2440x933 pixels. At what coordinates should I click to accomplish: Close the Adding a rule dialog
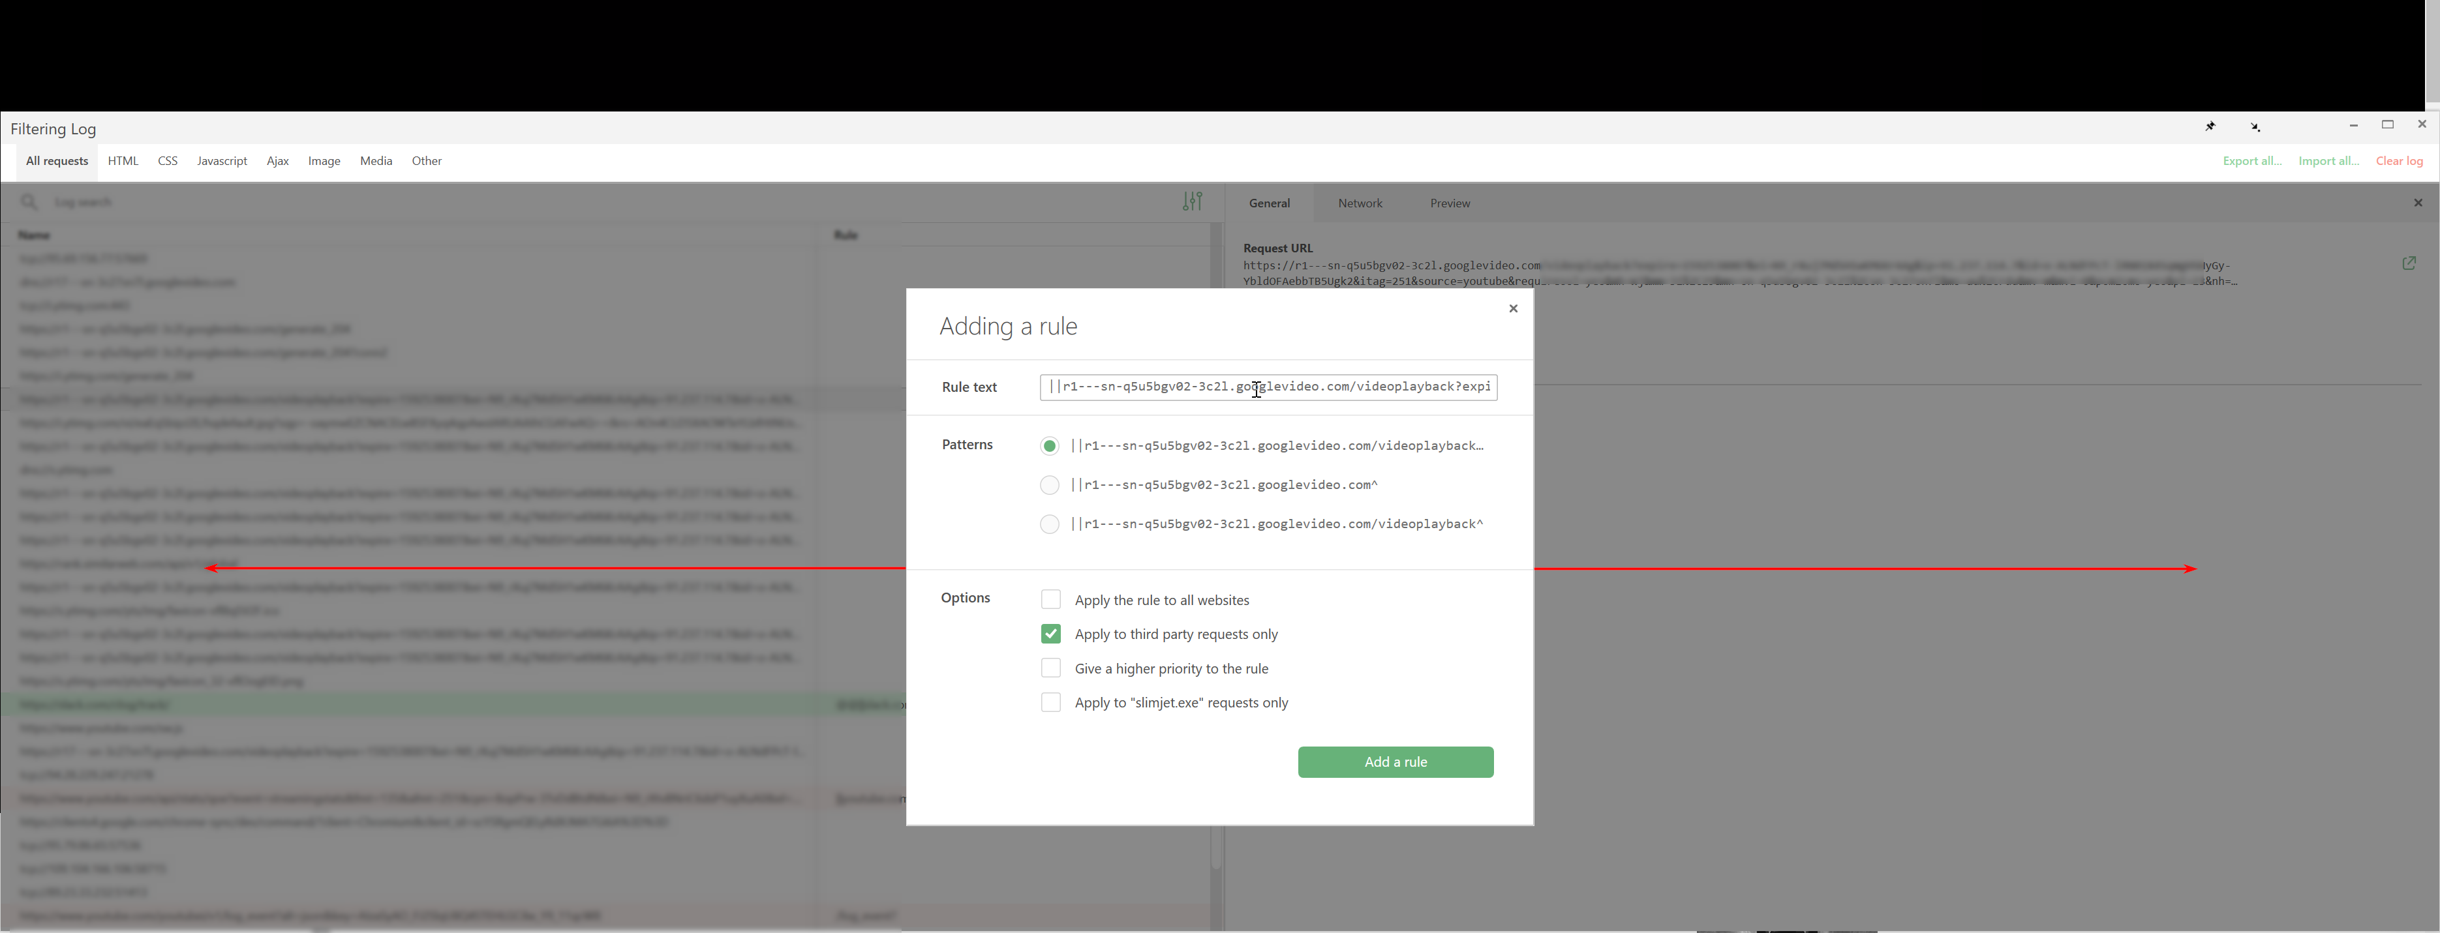(1513, 308)
